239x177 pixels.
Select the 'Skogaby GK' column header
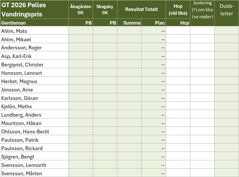point(105,10)
